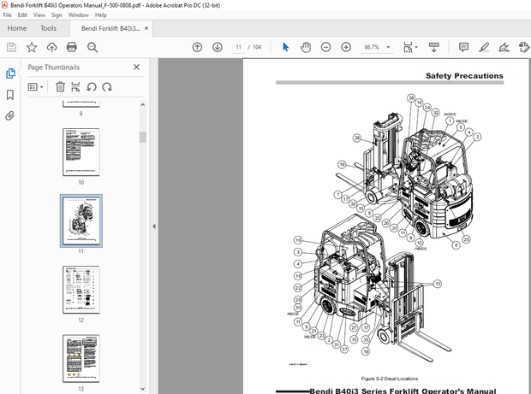Switch to the Tools tab
This screenshot has height=394, width=531.
pyautogui.click(x=48, y=28)
